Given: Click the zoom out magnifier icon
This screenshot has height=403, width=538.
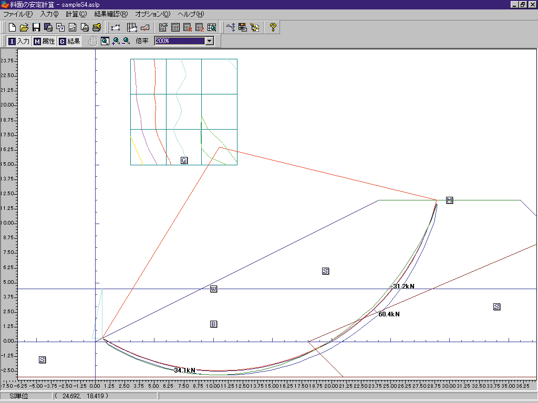Looking at the screenshot, I should pyautogui.click(x=126, y=41).
